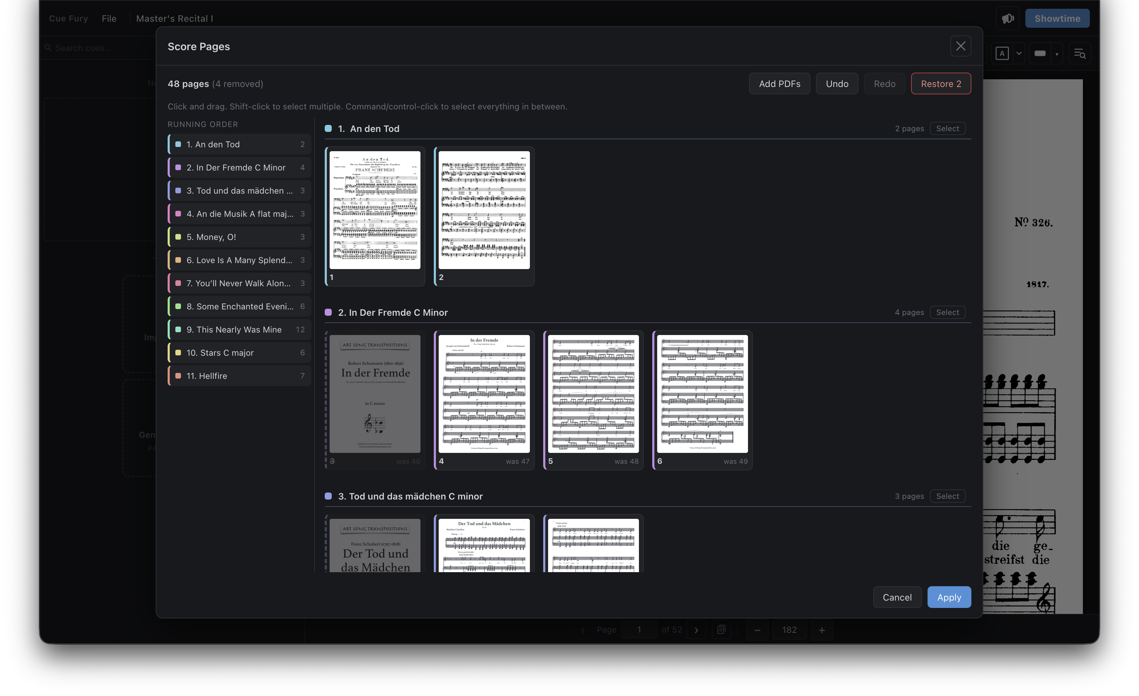Image resolution: width=1139 pixels, height=696 pixels.
Task: Select all pages in Tod und das mädchen C minor
Action: 947,496
